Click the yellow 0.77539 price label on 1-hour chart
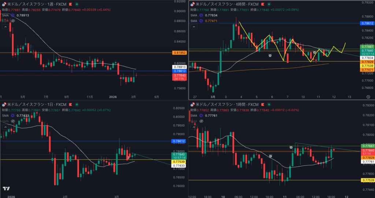Viewport: 375px width, 198px height. pyautogui.click(x=367, y=180)
